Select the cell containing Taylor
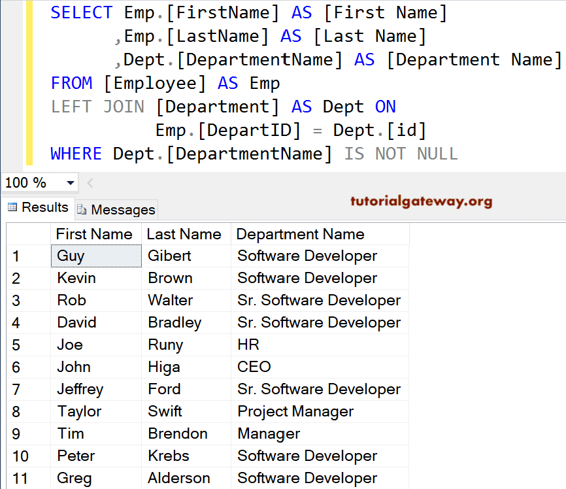 96,412
